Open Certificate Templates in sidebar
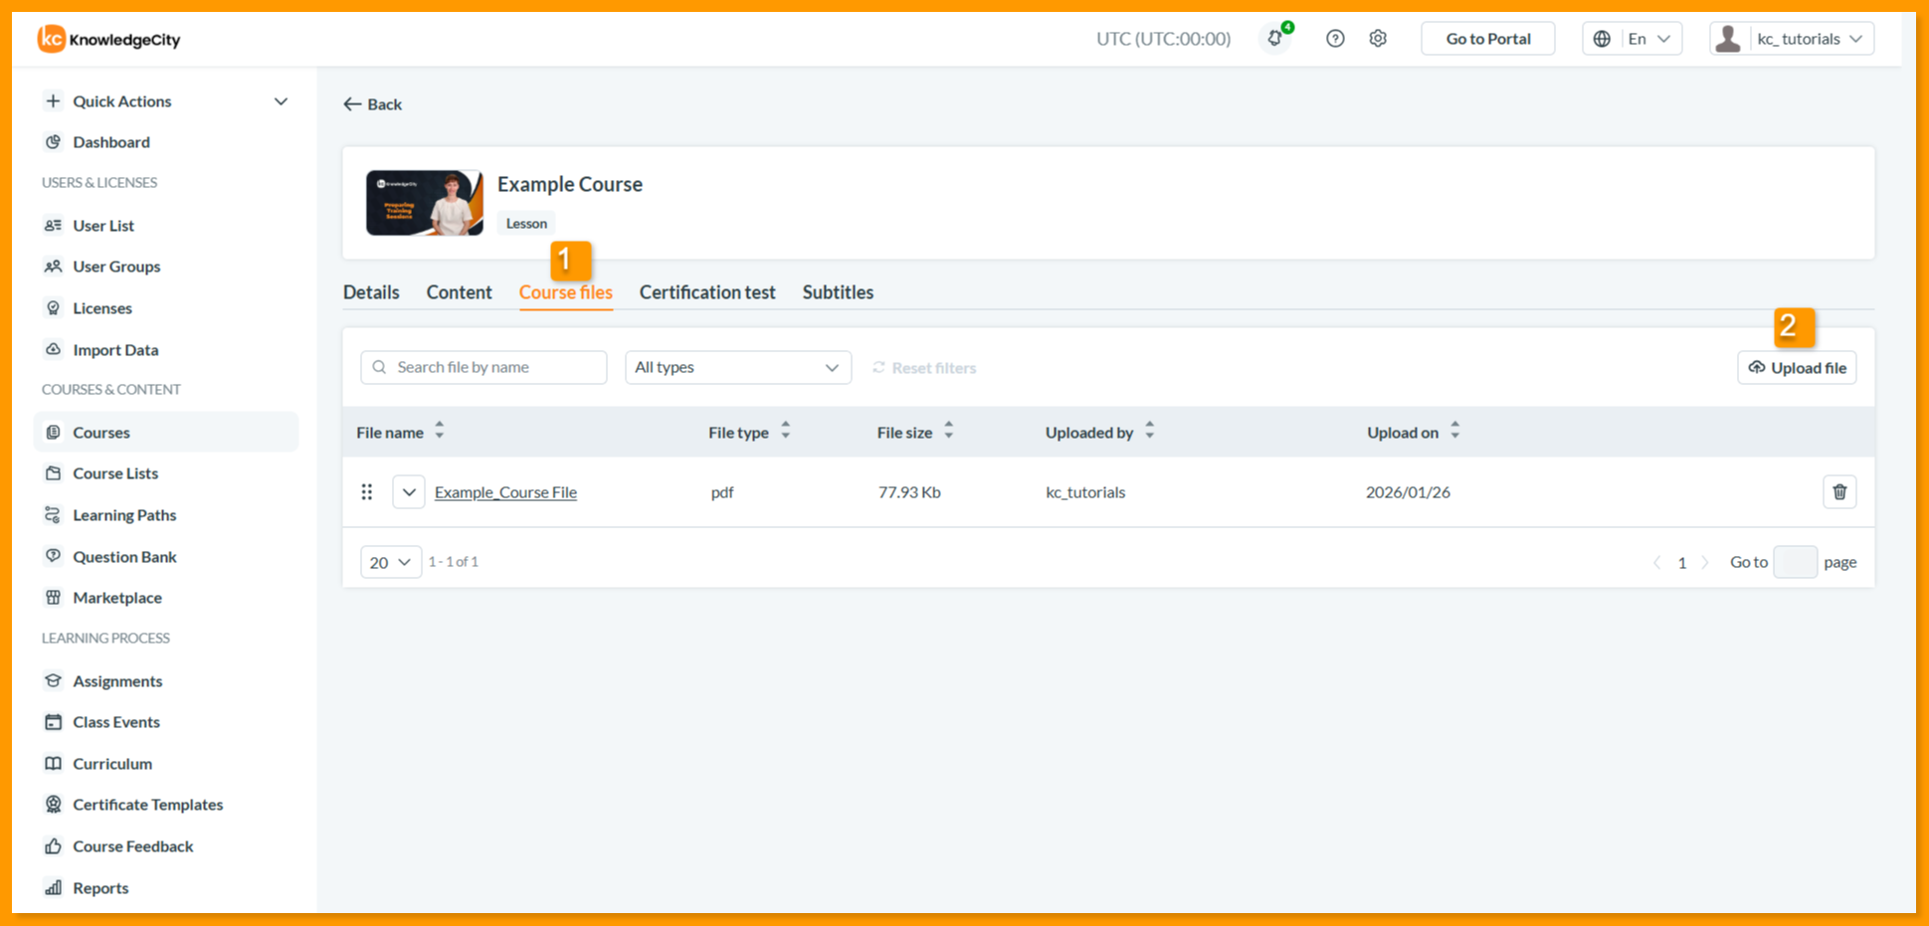Screen dimensions: 1929x926 point(147,805)
